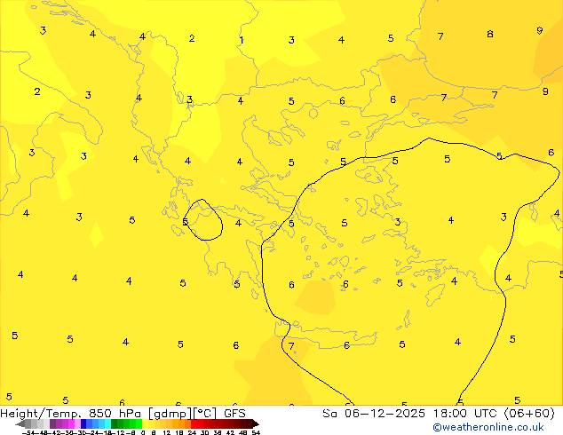
Task: Click the "Height/Temp." title text
Action: [42, 413]
